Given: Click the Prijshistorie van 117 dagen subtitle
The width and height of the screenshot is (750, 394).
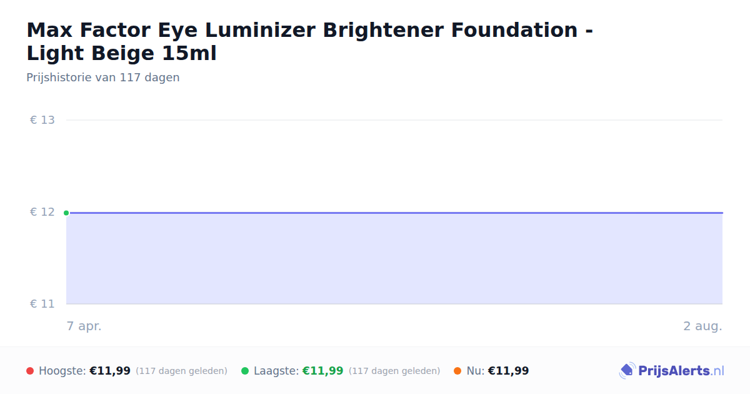Looking at the screenshot, I should [x=103, y=78].
